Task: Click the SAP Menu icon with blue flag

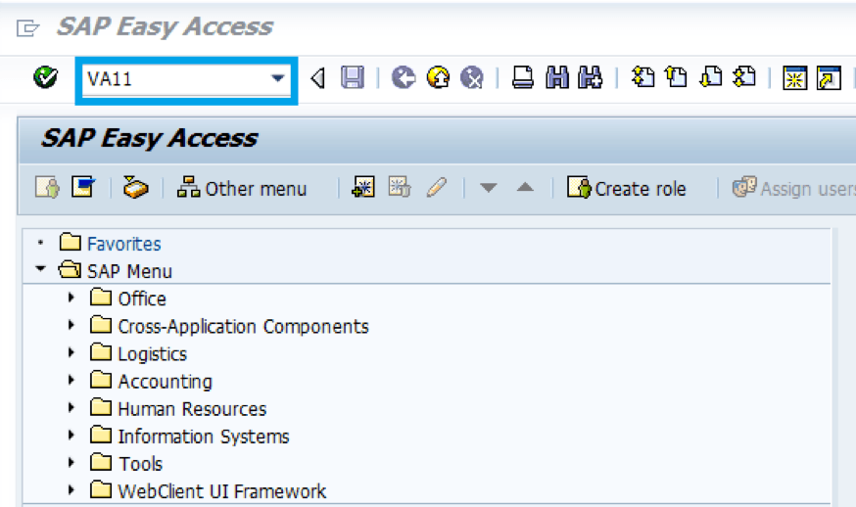Action: 83,188
